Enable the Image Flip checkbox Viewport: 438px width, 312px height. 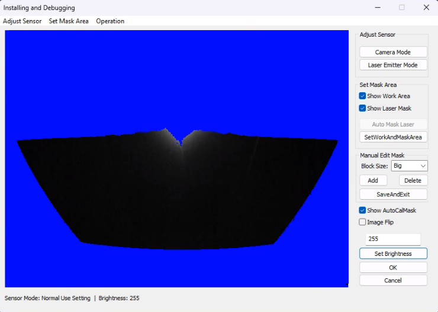coord(362,222)
